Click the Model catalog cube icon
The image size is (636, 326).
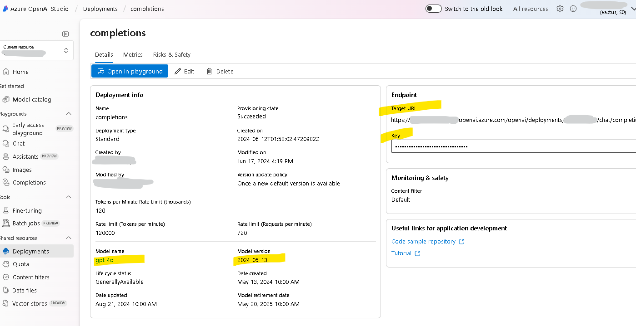click(6, 99)
